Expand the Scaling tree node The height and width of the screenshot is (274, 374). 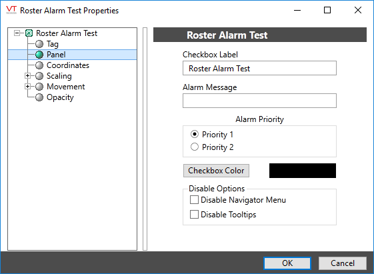point(28,76)
